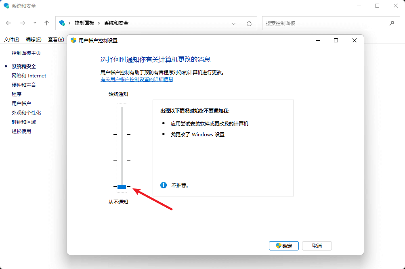
Task: Open 有关用户帐户控制设置的详细信息 link
Action: (137, 79)
